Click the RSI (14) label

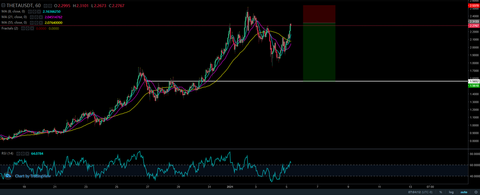[x=7, y=153]
